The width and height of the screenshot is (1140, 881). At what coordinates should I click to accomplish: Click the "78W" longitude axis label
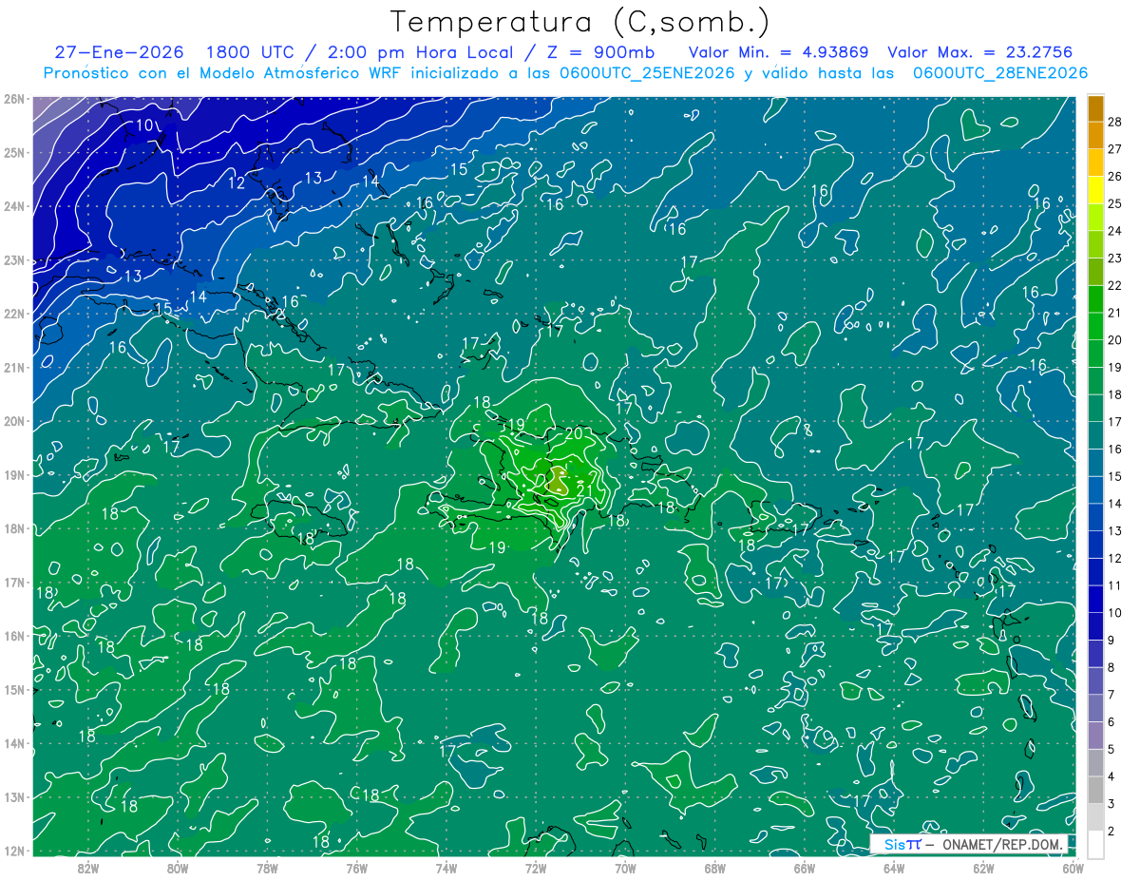(267, 868)
